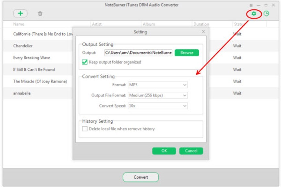This screenshot has width=281, height=187.
Task: Open the hamburger menu icon in title bar
Action: [251, 5]
